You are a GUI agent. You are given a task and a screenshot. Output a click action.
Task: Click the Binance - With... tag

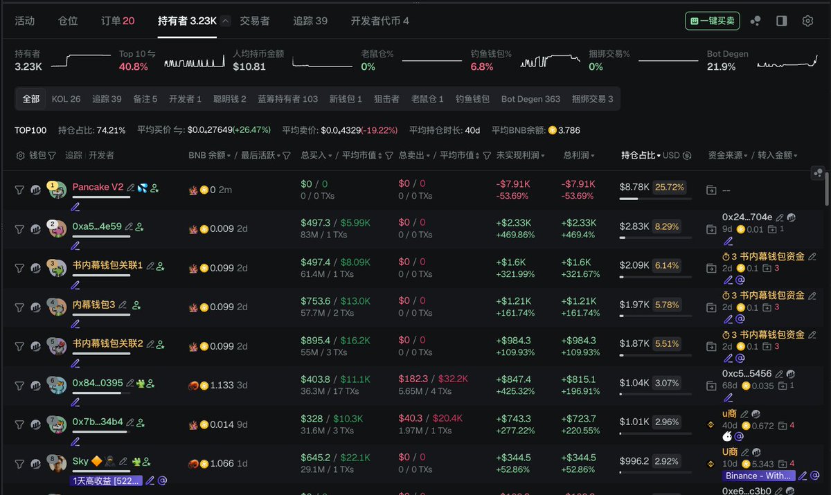758,476
